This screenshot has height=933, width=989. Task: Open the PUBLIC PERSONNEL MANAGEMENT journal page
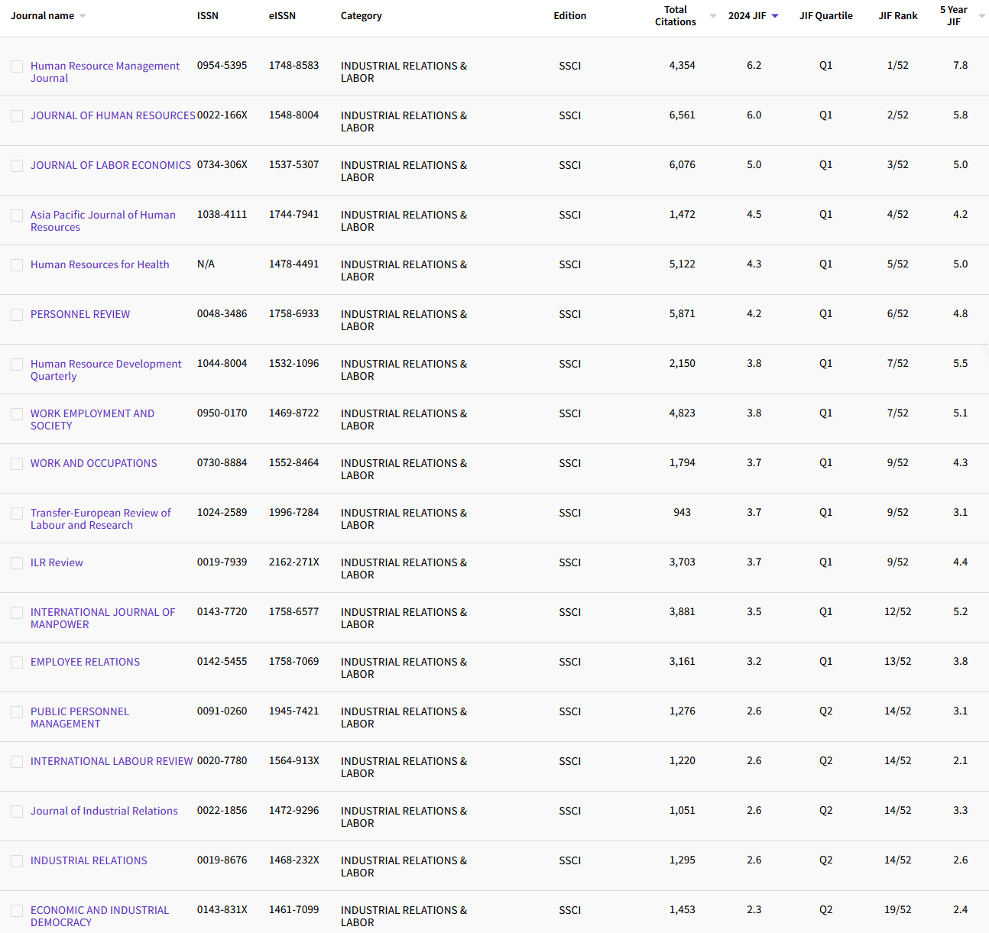(79, 717)
